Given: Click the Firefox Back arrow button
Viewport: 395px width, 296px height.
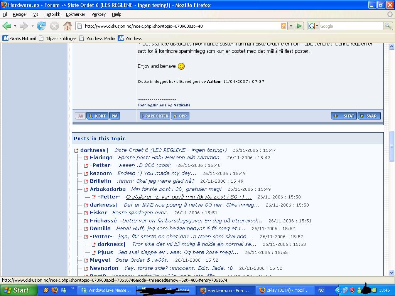Looking at the screenshot, I should point(7,26).
